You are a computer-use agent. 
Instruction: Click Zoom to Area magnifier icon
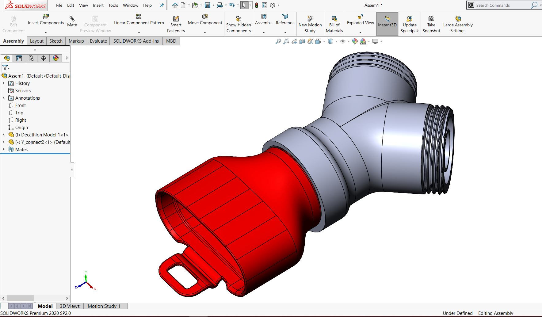(286, 41)
